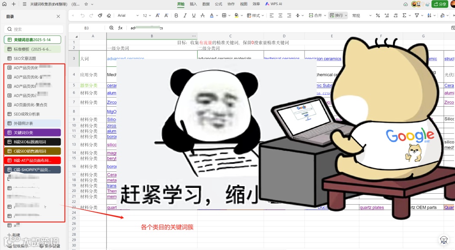Apply the blue font color A
Image resolution: width=455 pixels, height=250 pixels.
pos(212,15)
